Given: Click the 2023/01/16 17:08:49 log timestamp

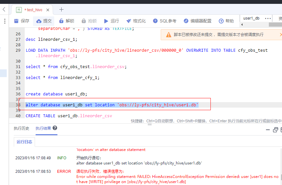Looking at the screenshot, I should [33, 158].
